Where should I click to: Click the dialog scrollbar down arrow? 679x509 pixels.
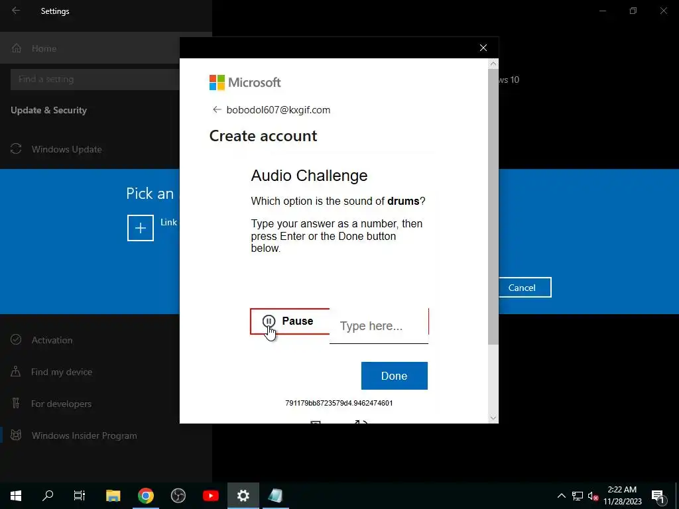coord(493,418)
